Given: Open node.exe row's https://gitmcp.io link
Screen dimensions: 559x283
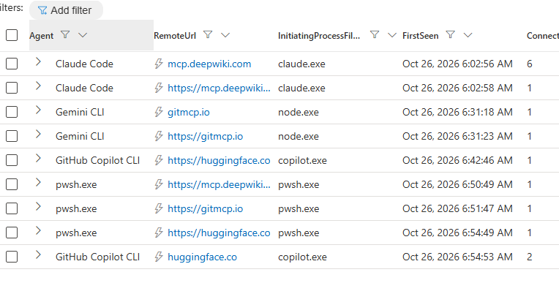Looking at the screenshot, I should (x=206, y=136).
